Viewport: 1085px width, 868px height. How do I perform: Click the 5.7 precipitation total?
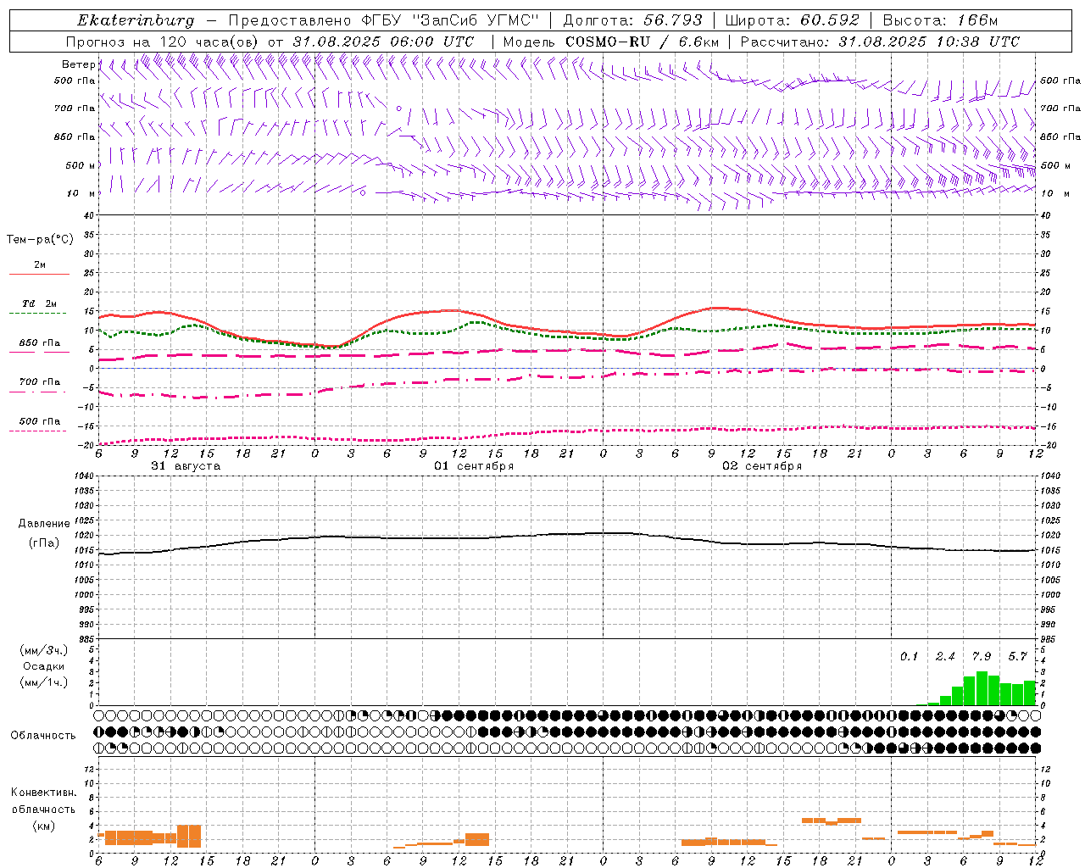pos(1018,656)
